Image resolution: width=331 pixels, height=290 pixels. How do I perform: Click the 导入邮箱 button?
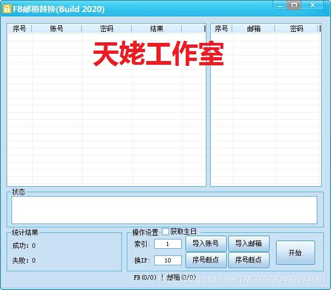(249, 243)
